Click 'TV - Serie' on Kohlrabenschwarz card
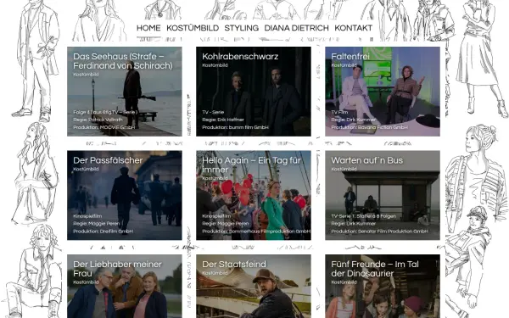 click(213, 112)
